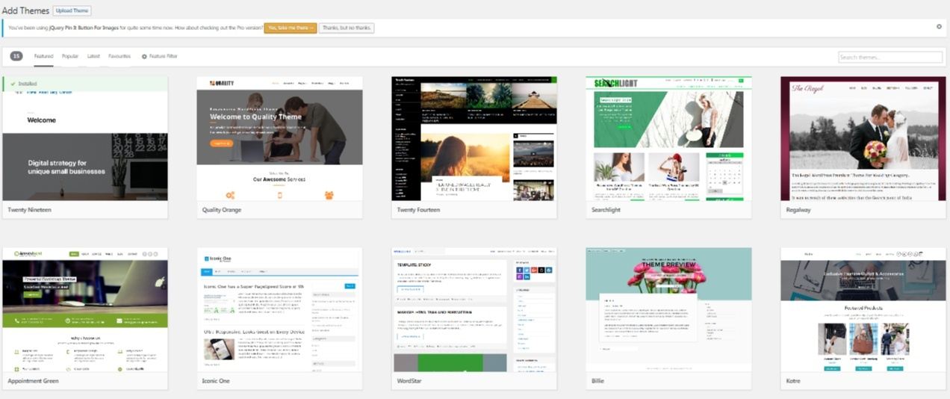Click the 'Quality Orange' theme name

point(222,210)
